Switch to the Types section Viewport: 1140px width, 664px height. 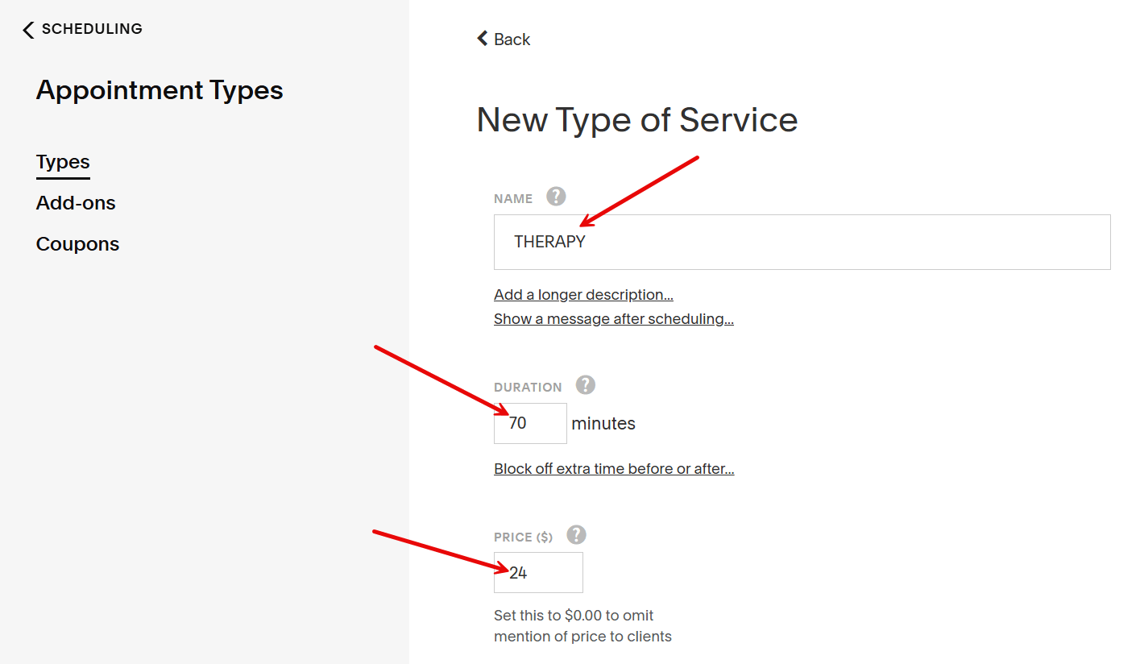pyautogui.click(x=63, y=162)
